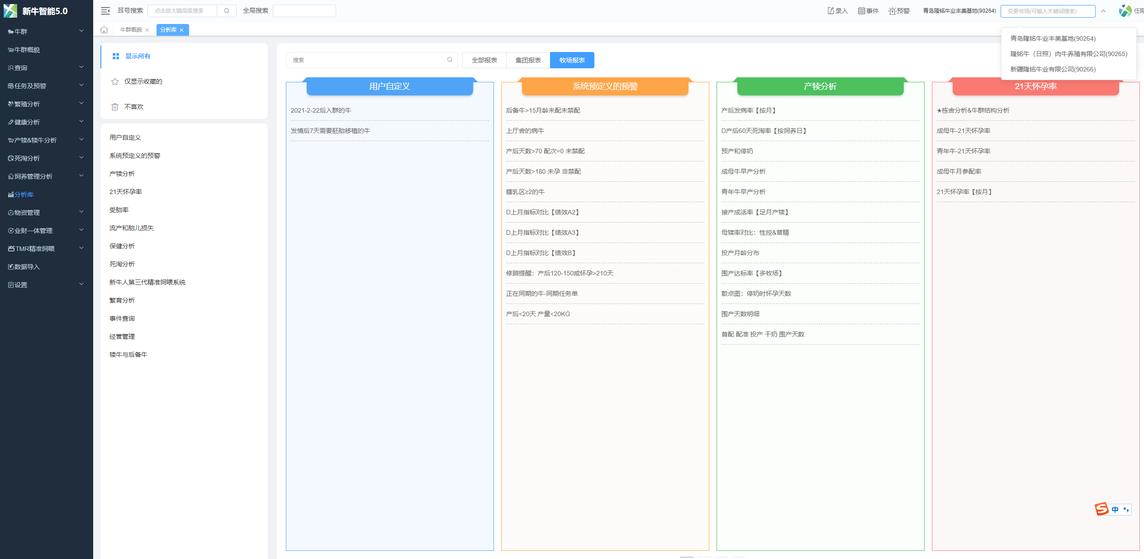Open 数据导入 in the sidebar
Image resolution: width=1144 pixels, height=559 pixels.
pyautogui.click(x=46, y=267)
